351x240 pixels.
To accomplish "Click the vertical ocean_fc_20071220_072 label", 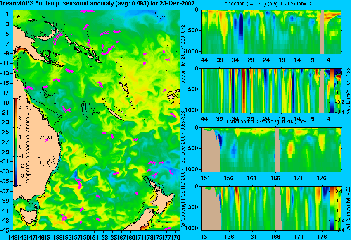I will 183,54.
